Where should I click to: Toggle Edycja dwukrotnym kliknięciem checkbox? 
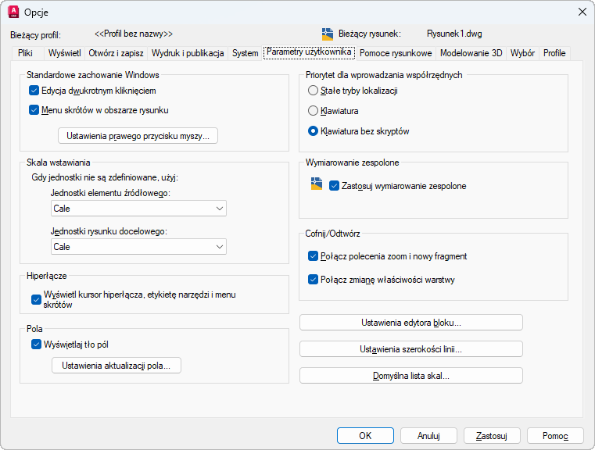34,91
